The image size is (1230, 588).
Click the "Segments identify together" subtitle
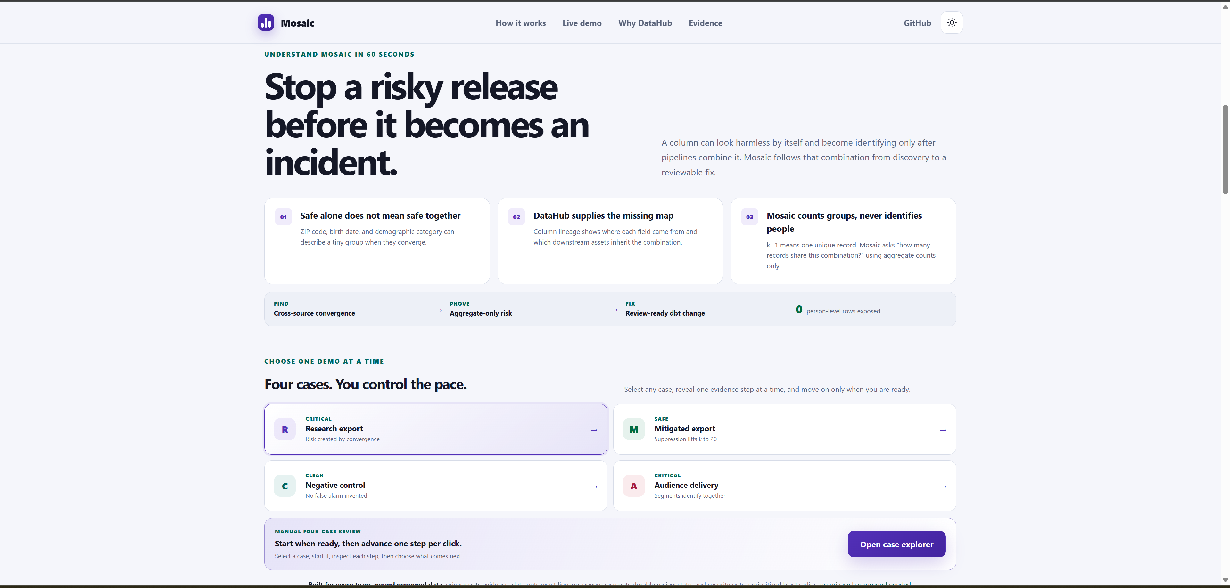click(x=689, y=496)
